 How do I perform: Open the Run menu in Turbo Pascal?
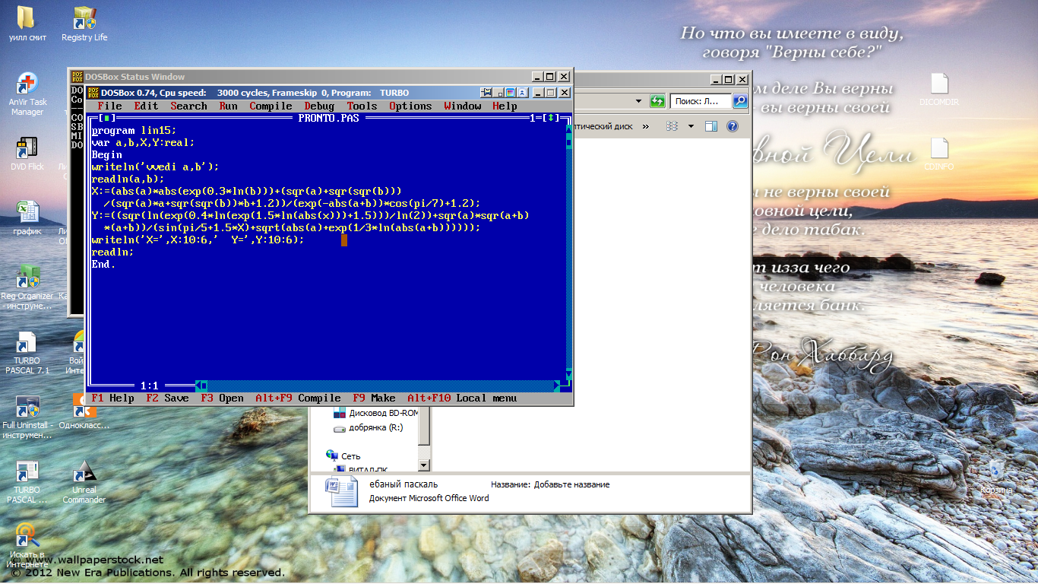pyautogui.click(x=229, y=106)
